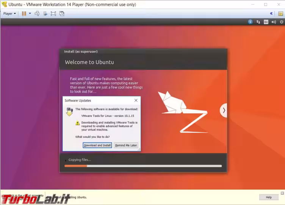Expand the power options dropdown arrow
The image size is (285, 205).
point(30,13)
